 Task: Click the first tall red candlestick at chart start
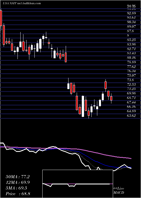click(x=1, y=18)
